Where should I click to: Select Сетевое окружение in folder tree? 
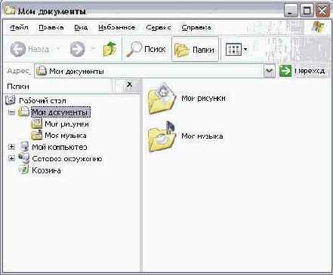[67, 159]
